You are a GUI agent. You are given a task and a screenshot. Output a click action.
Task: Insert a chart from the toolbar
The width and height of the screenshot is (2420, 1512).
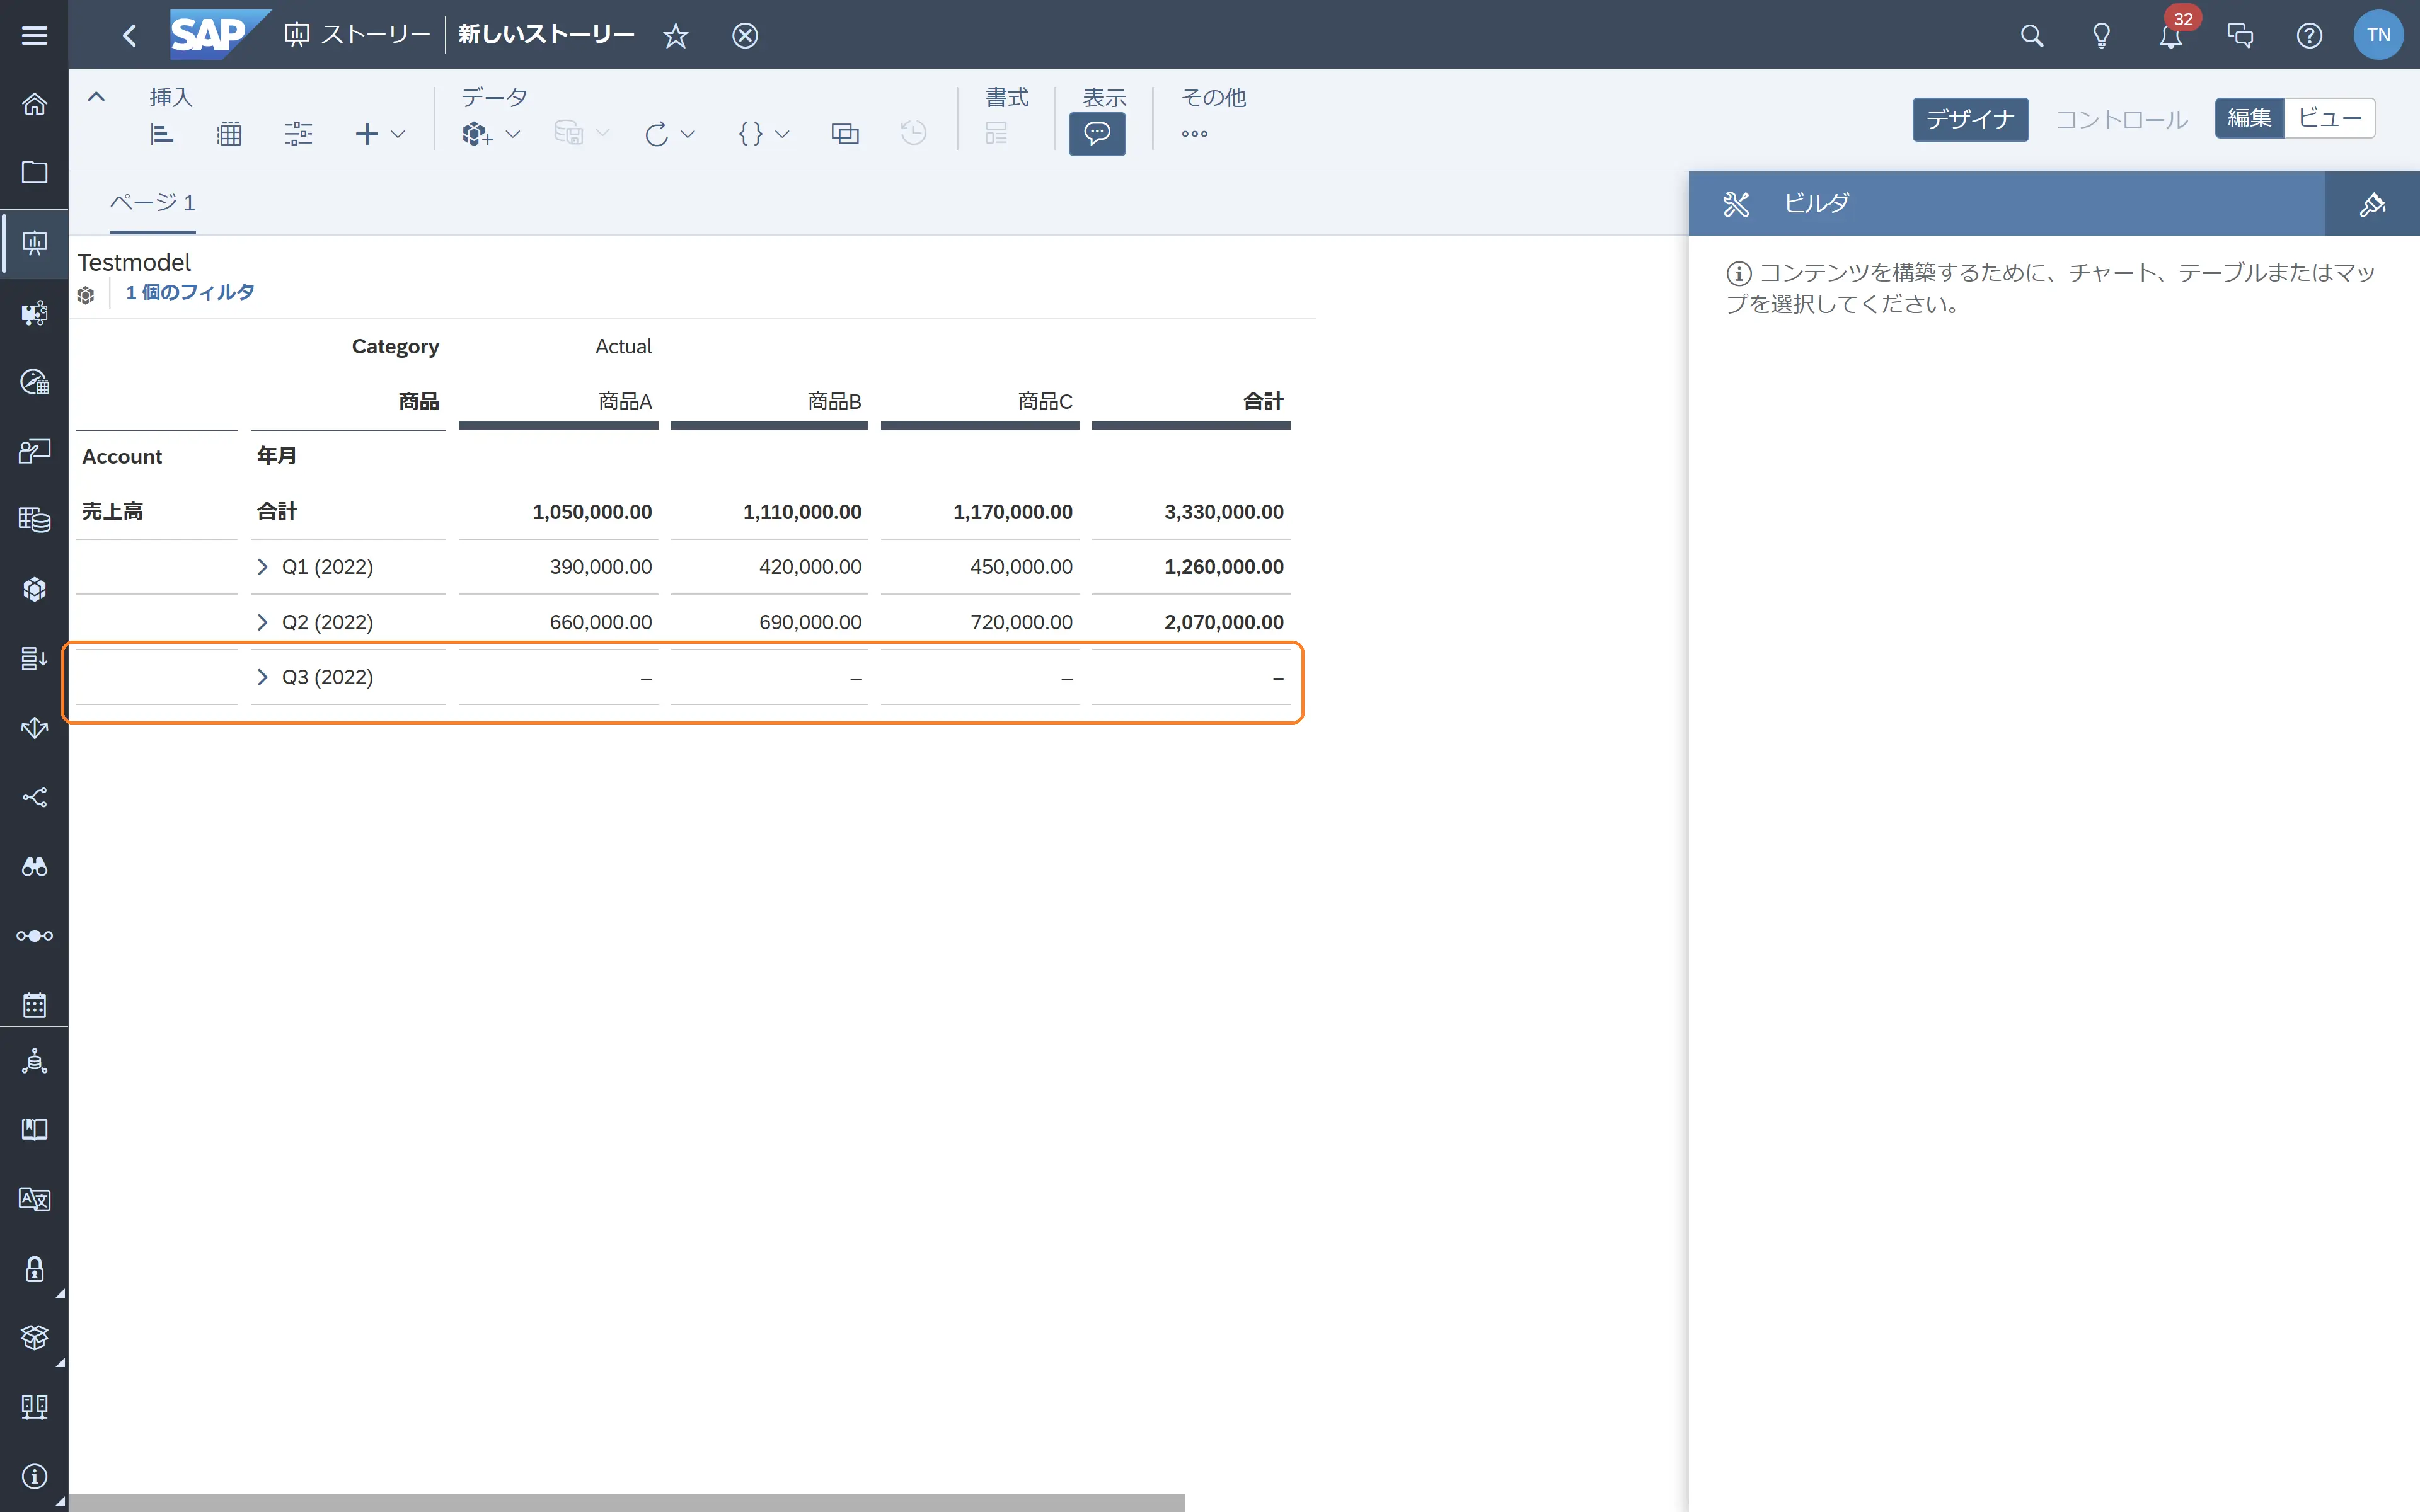(161, 133)
